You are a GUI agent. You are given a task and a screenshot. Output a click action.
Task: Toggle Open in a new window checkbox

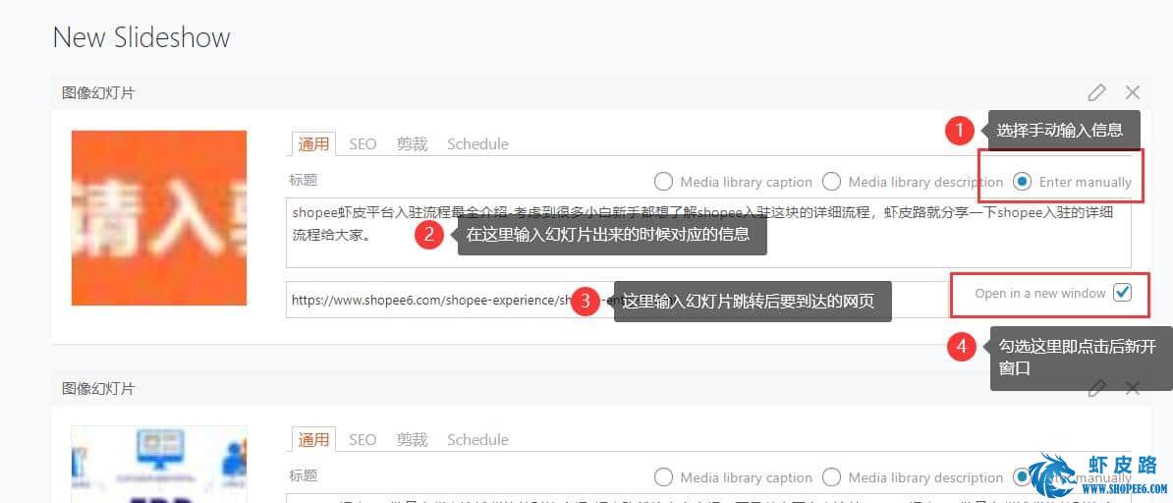(1122, 294)
